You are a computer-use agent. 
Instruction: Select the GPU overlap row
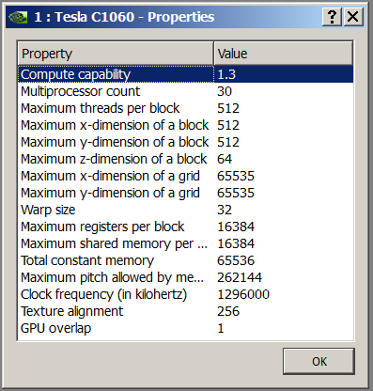coord(186,328)
